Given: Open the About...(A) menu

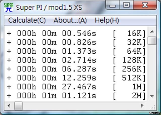Looking at the screenshot, I should pos(70,20).
